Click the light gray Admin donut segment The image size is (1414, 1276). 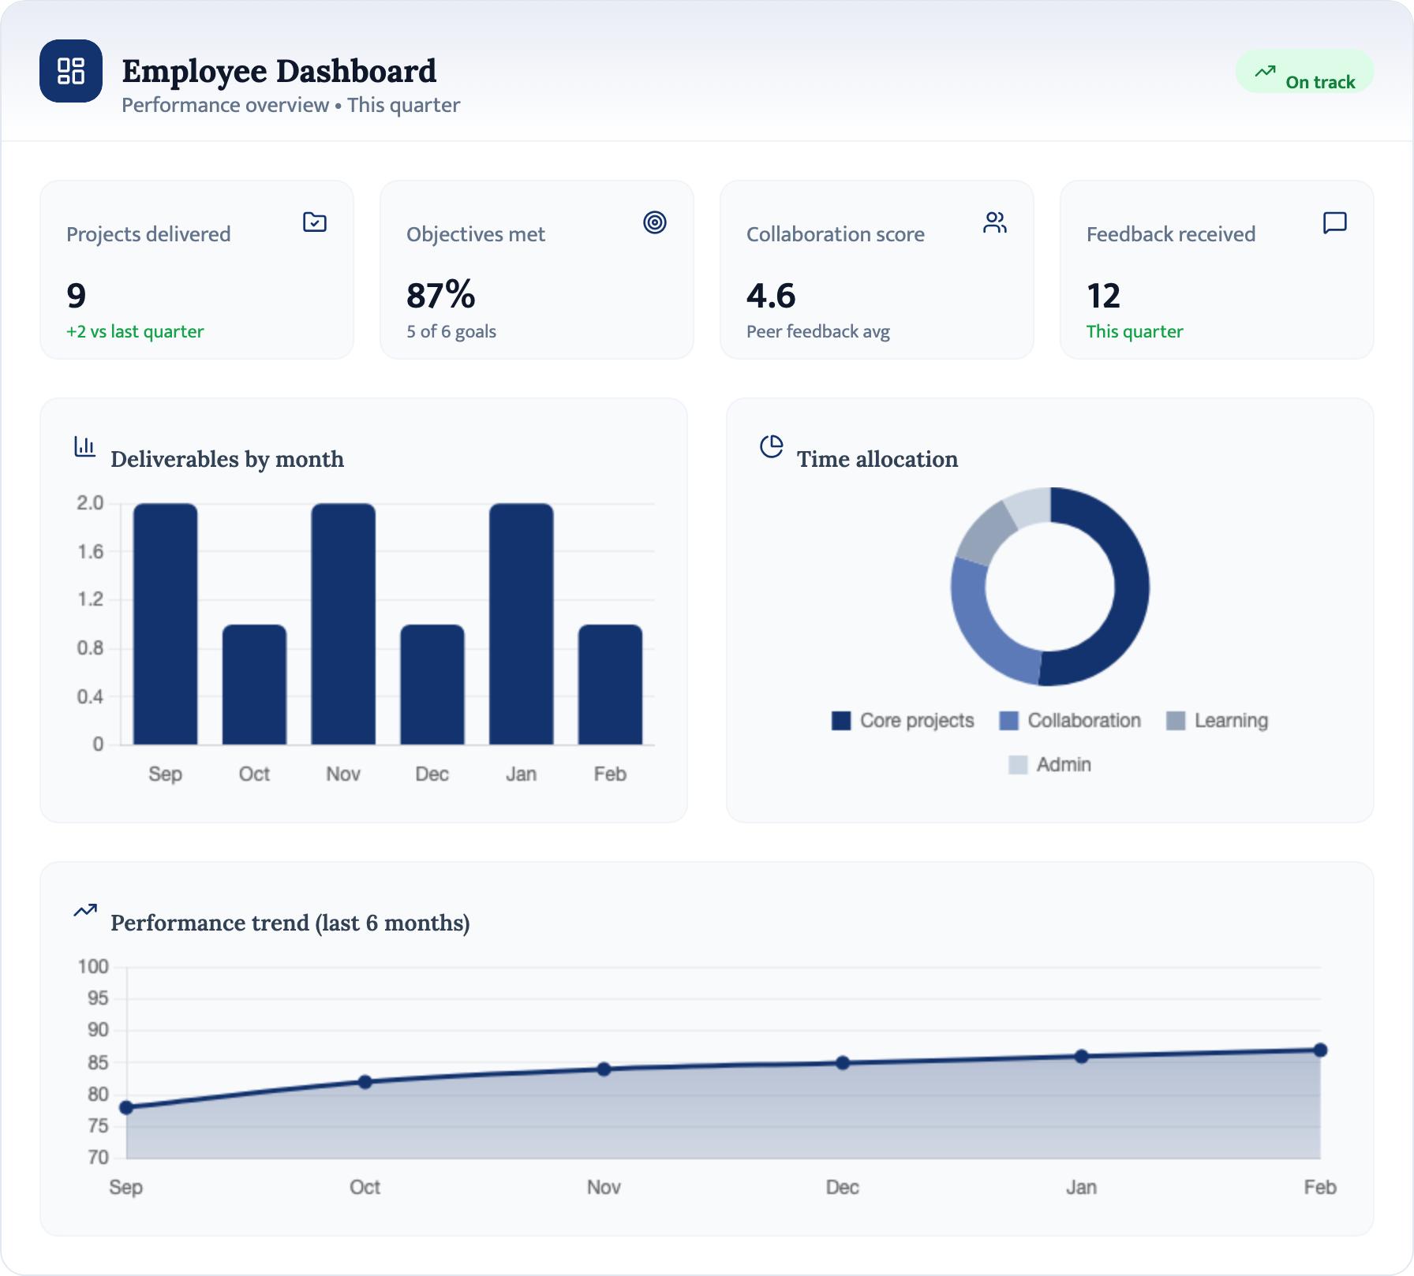pyautogui.click(x=1031, y=506)
